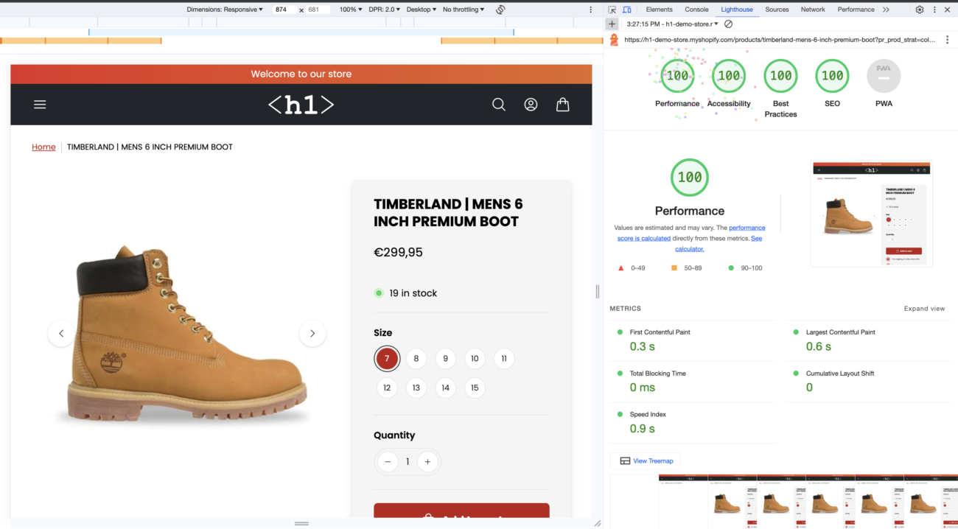Open the account profile icon
The image size is (958, 529).
click(x=531, y=105)
